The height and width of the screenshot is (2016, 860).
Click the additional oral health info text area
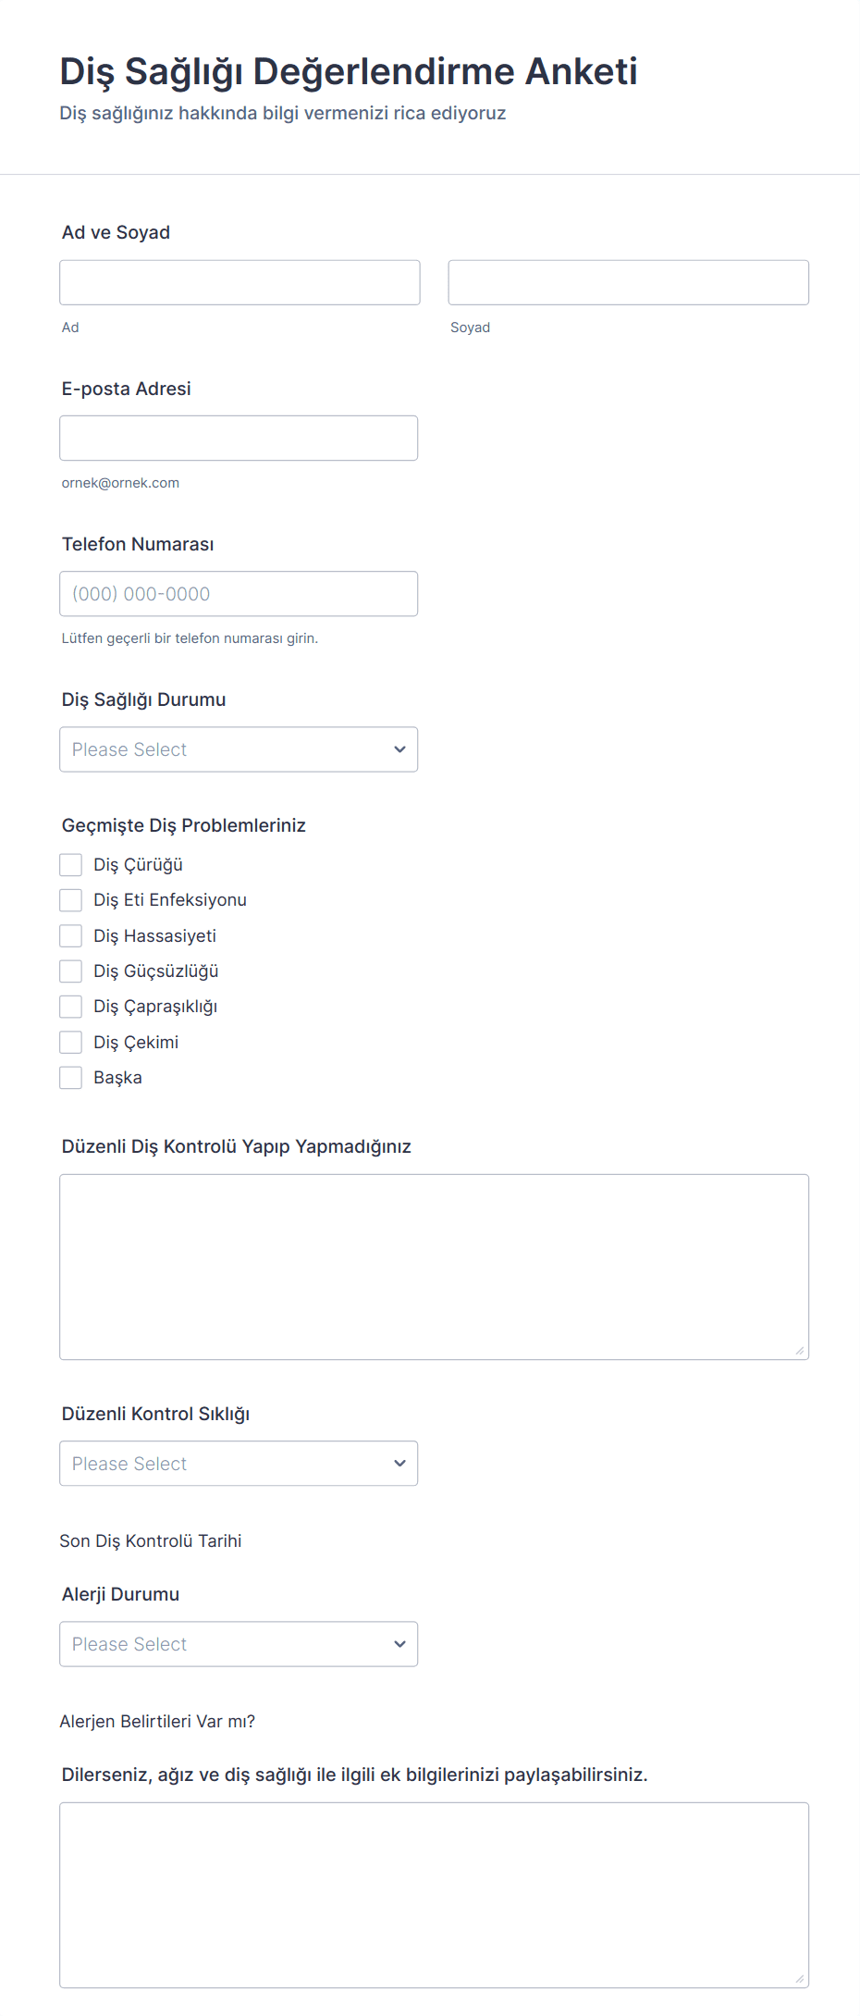tap(434, 1895)
